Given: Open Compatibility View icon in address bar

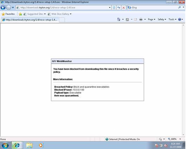Looking at the screenshot, I should [114, 8].
